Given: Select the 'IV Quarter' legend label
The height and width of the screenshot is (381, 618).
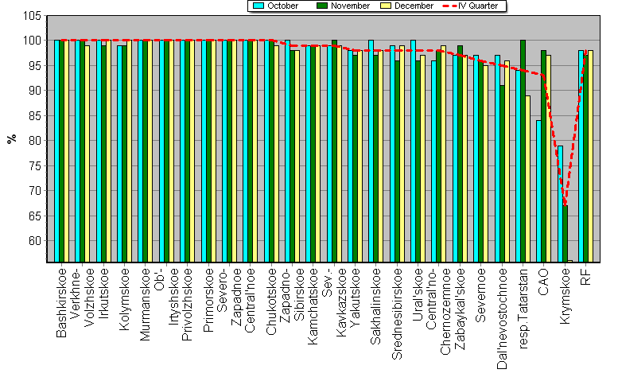Looking at the screenshot, I should 478,6.
